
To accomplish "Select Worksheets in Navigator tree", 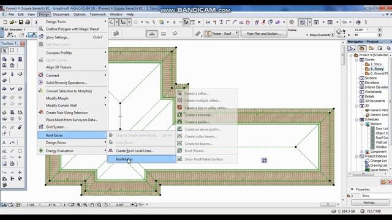I will point(373,92).
